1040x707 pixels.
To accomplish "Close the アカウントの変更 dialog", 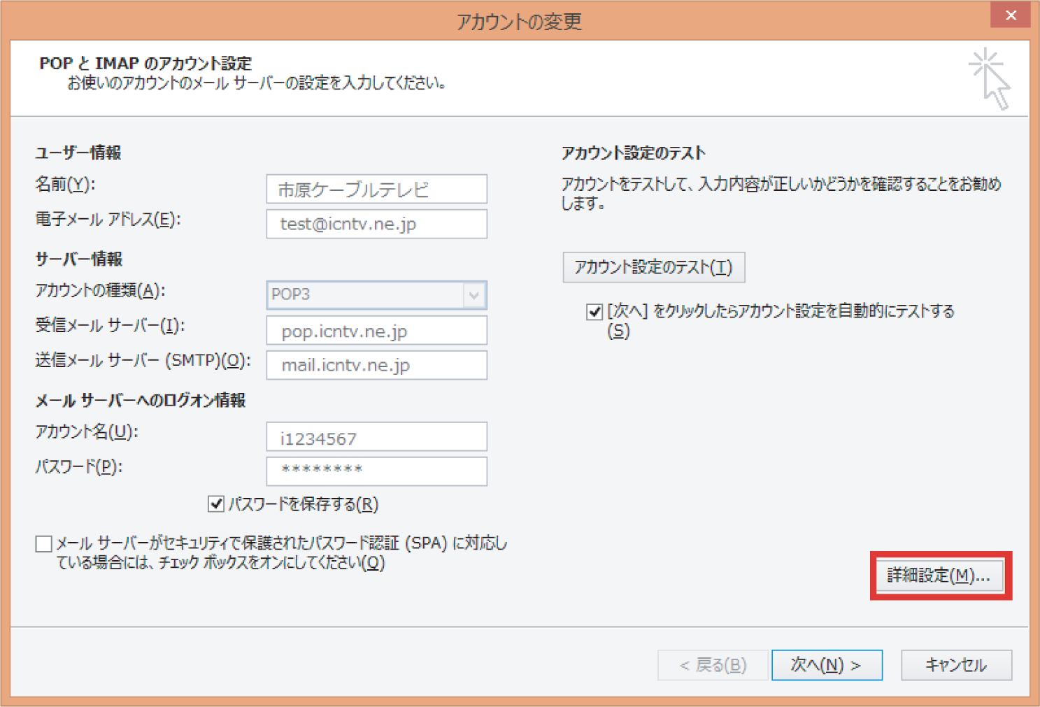I will 1011,15.
